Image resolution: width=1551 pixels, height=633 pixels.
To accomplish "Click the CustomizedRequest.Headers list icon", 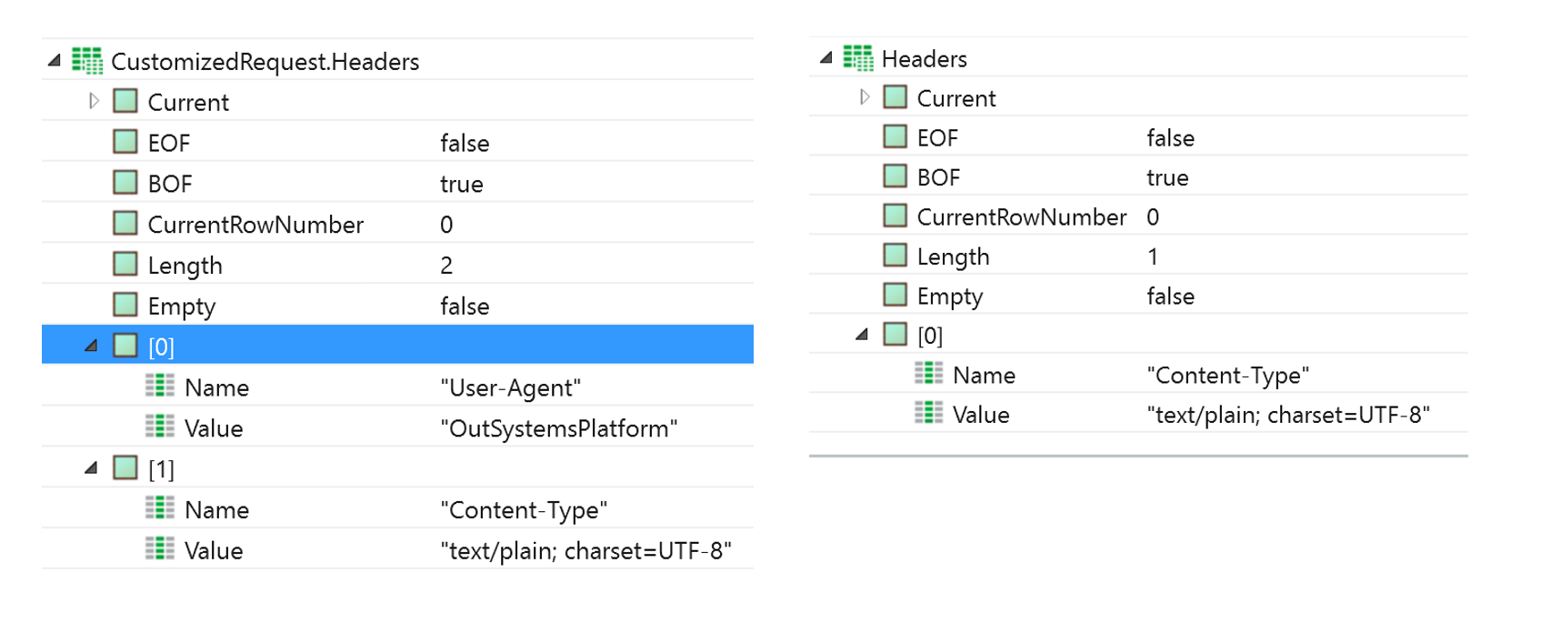I will coord(87,61).
